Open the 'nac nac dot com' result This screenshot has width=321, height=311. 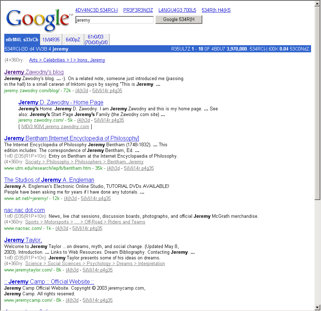pyautogui.click(x=25, y=210)
